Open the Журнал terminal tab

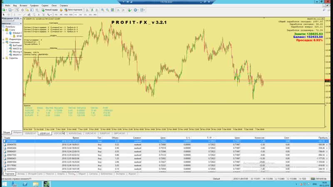click(132, 174)
